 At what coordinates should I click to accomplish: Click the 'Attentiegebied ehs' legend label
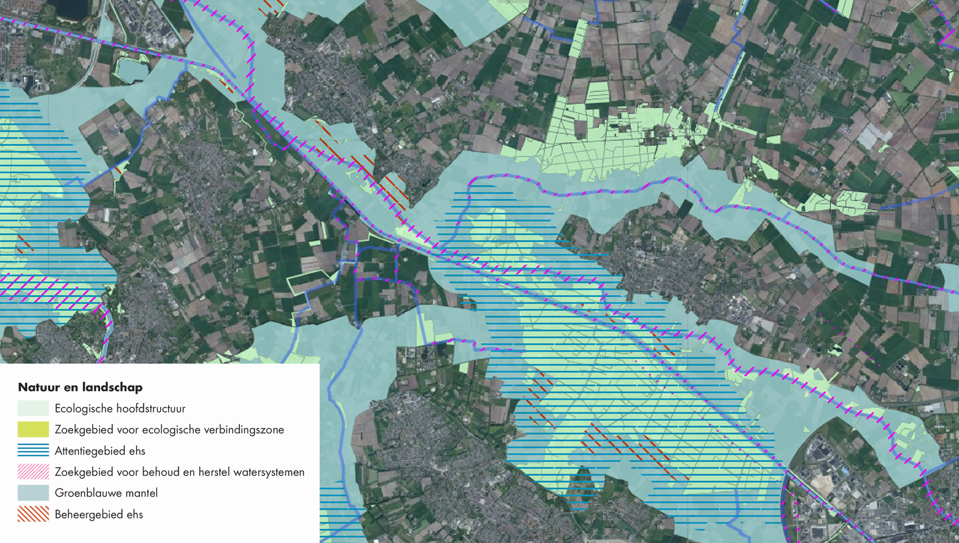tap(100, 451)
